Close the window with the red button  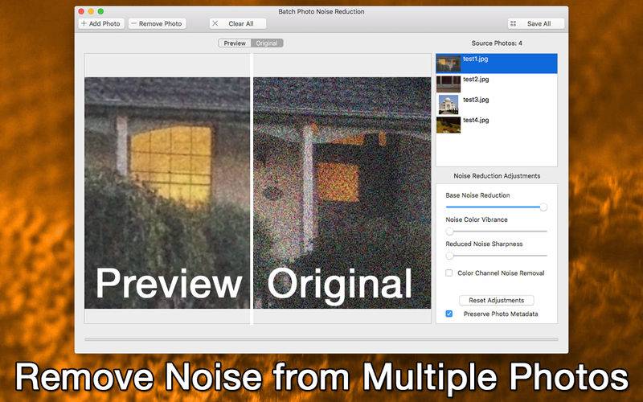pos(81,11)
